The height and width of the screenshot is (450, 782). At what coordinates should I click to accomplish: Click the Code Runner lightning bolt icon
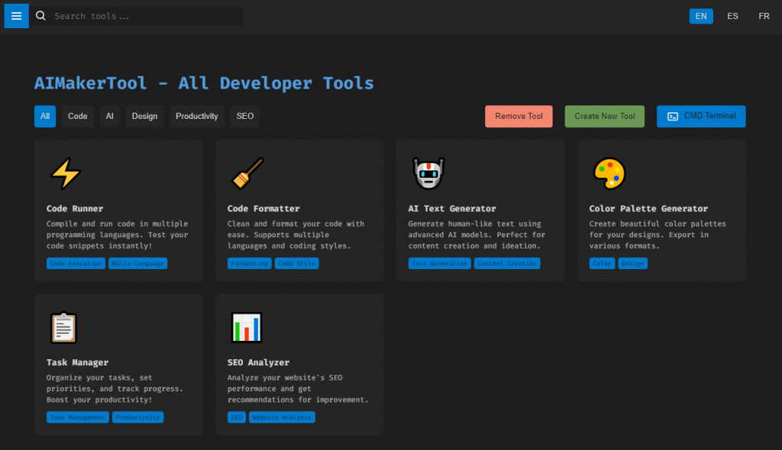65,174
